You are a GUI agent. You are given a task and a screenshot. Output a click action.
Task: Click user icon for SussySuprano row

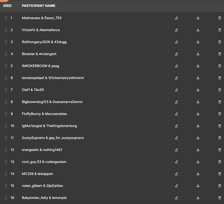198,138
